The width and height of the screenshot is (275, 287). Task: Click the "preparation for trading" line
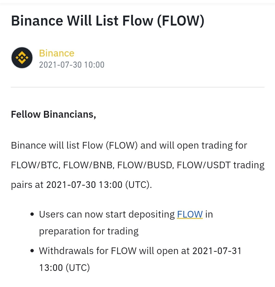[89, 231]
